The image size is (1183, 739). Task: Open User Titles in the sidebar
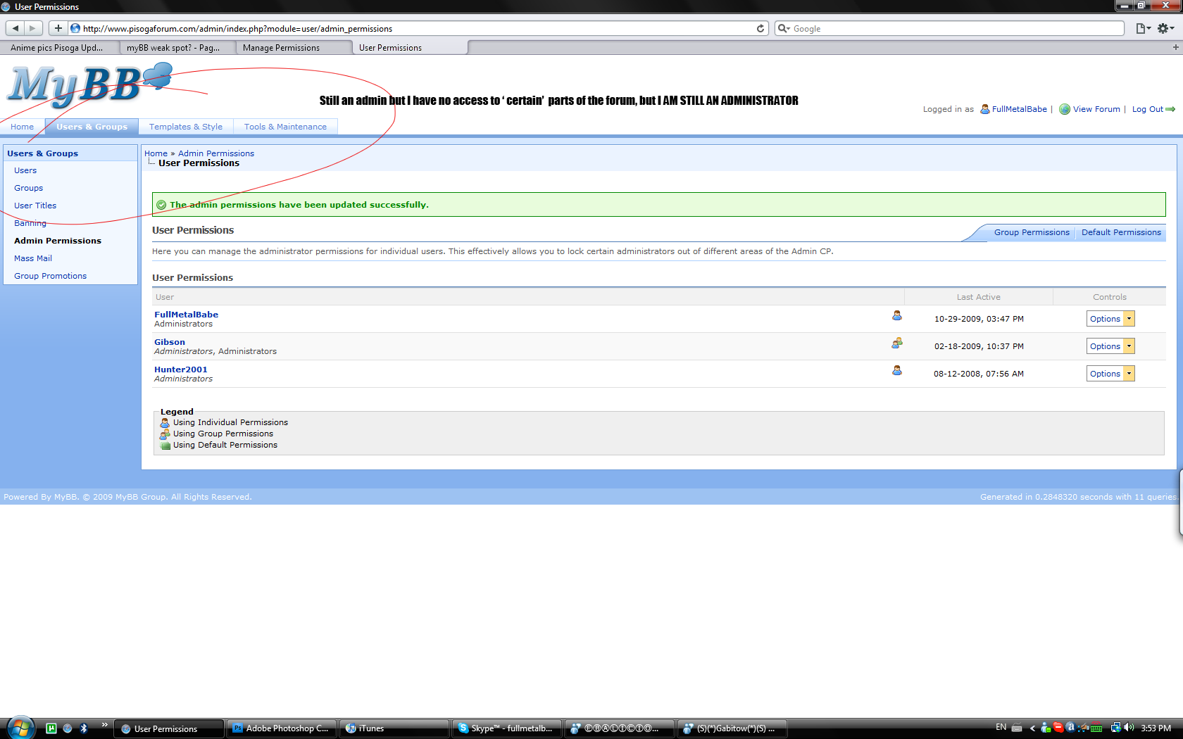click(35, 206)
